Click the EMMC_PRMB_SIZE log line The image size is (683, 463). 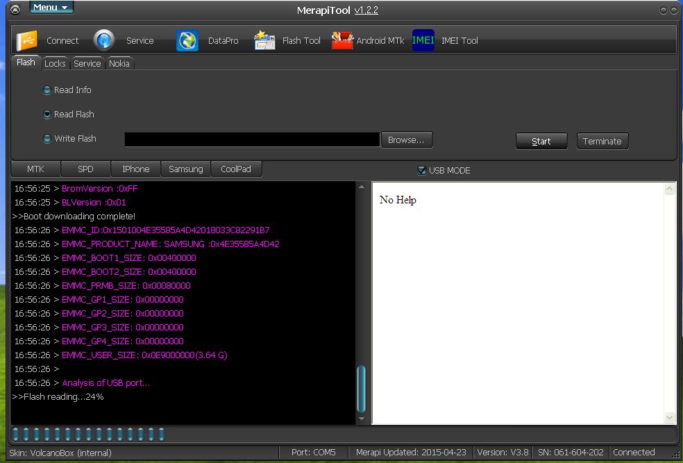[x=102, y=286]
